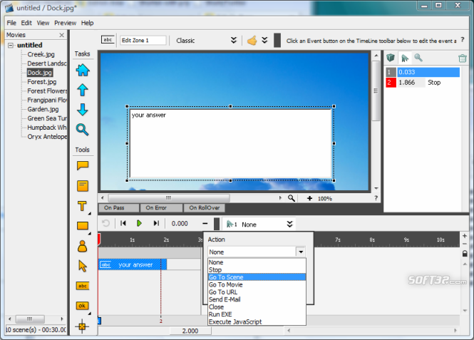Select the speech balloon tool
474x340 pixels.
click(83, 165)
